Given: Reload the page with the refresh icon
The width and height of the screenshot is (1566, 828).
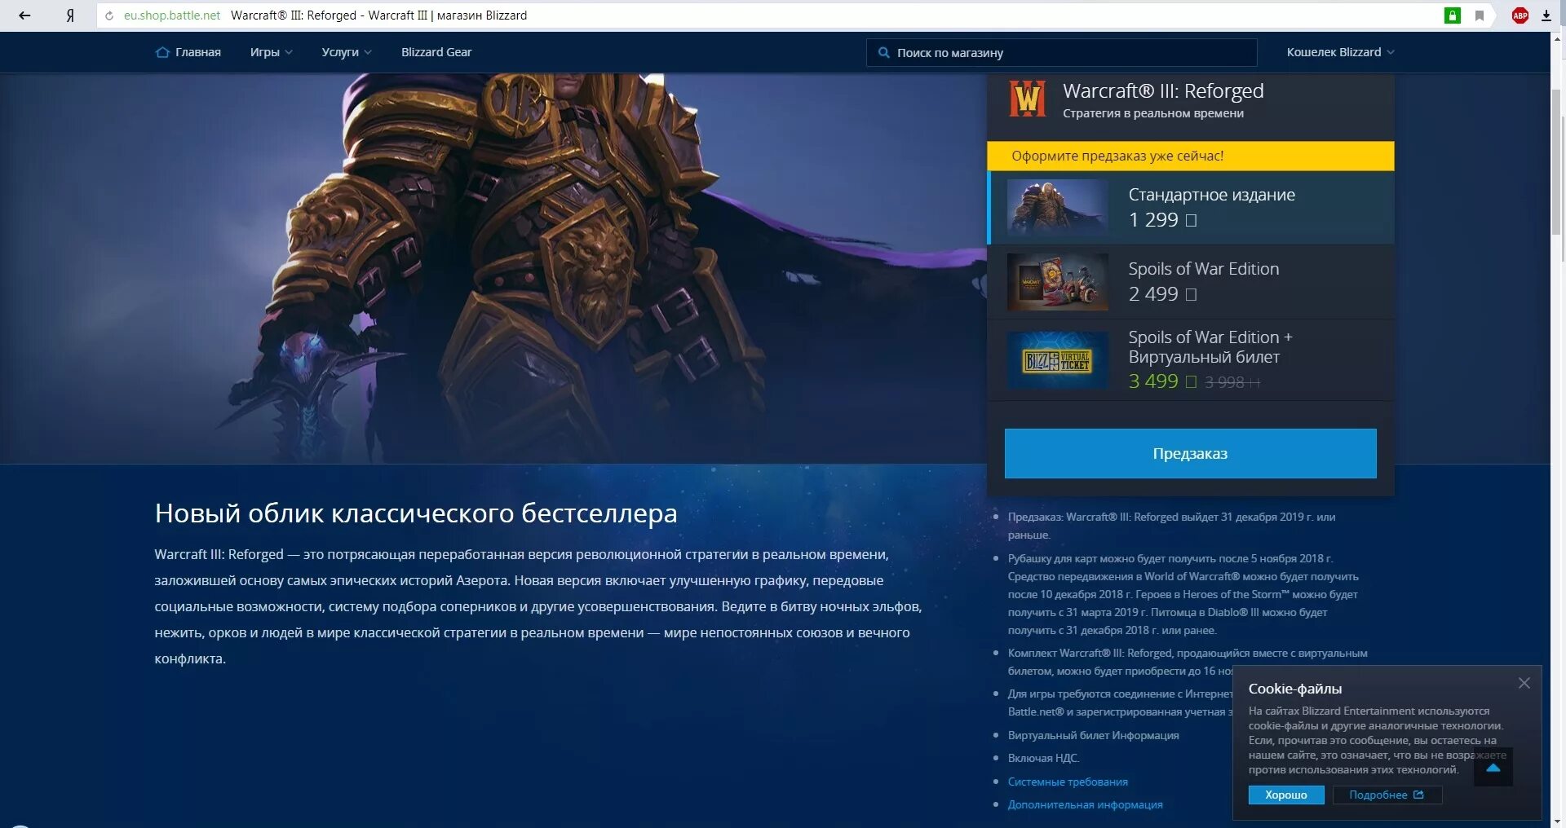Looking at the screenshot, I should [109, 15].
